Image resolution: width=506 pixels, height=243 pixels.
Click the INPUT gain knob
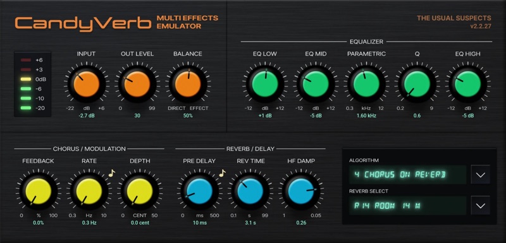(x=86, y=84)
